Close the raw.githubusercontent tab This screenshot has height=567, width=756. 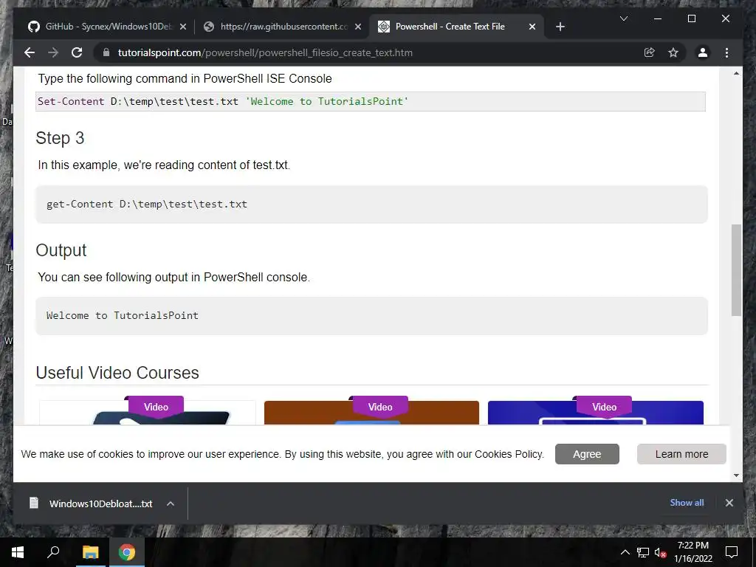coord(358,27)
